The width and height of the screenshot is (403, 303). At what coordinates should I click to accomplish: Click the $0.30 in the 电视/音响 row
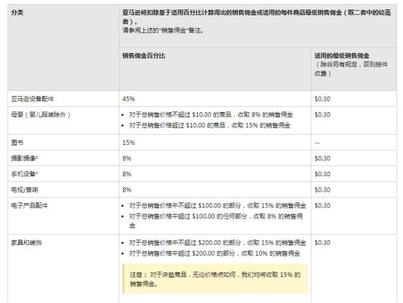click(x=322, y=189)
